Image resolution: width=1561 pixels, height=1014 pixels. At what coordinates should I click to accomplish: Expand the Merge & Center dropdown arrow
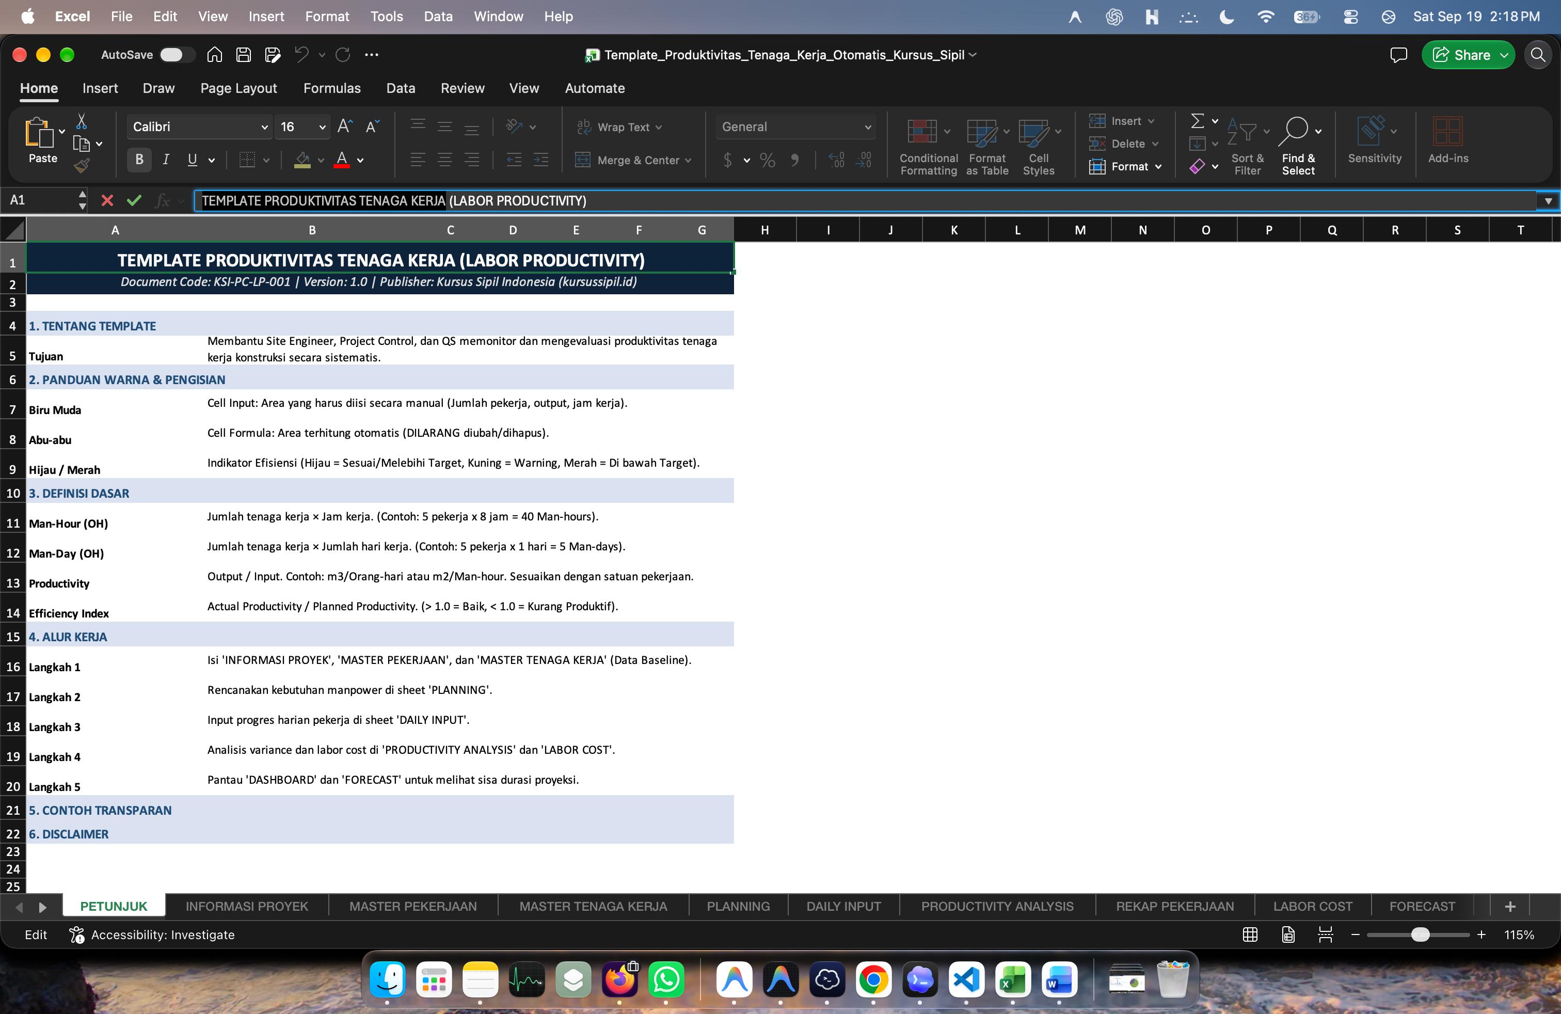coord(688,160)
